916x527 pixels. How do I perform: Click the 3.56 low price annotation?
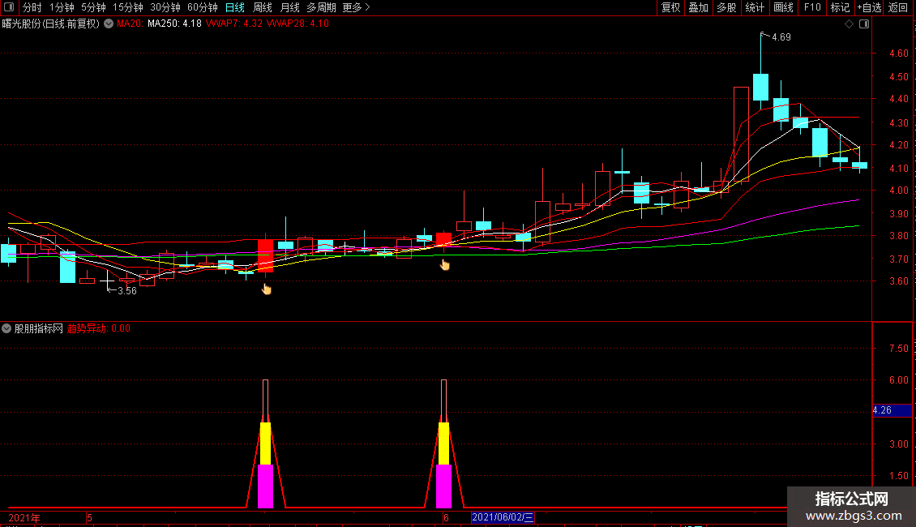(x=126, y=291)
